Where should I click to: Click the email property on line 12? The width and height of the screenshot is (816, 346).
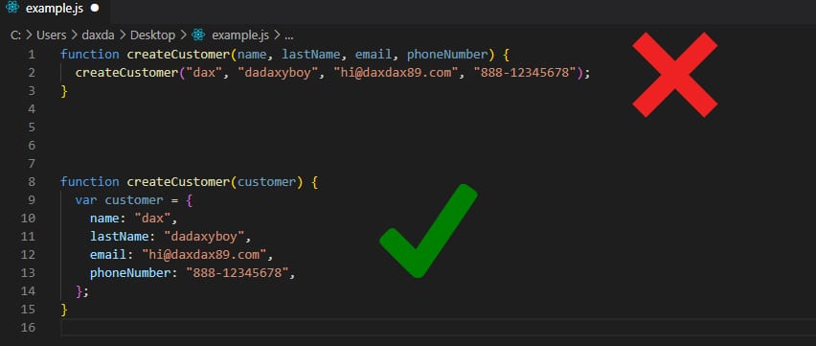(108, 255)
